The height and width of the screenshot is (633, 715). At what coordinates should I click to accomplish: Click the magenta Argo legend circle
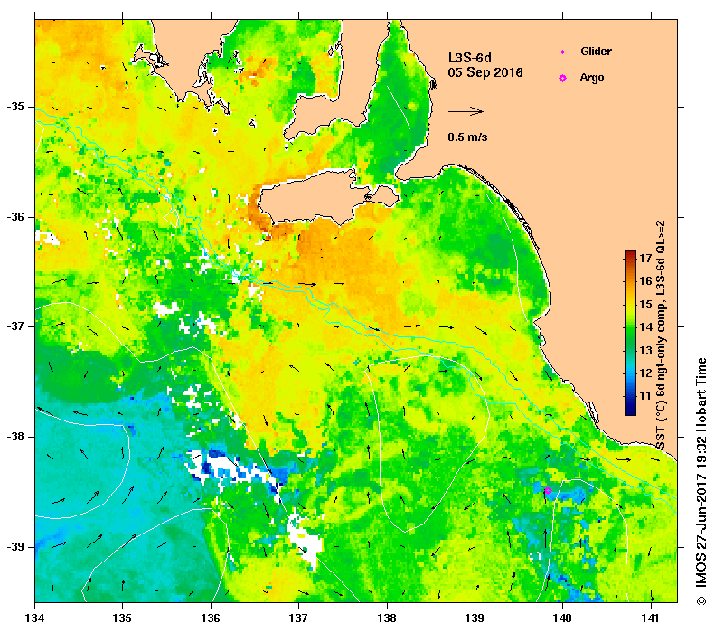[563, 79]
